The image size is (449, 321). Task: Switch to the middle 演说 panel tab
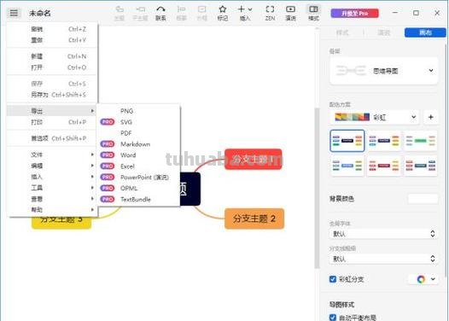(x=384, y=32)
